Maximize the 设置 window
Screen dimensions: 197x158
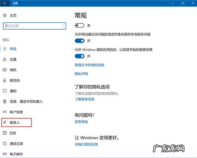[183, 3]
